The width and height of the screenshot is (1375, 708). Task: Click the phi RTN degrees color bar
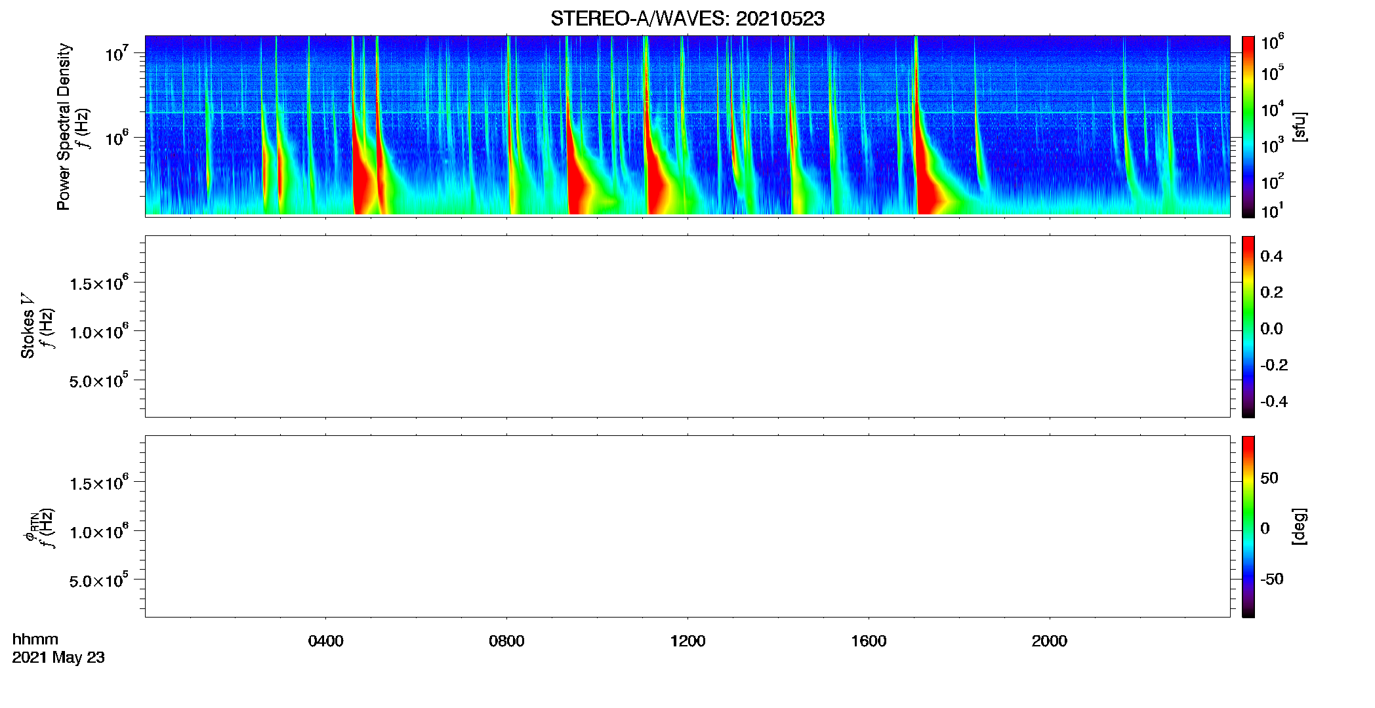pos(1248,526)
